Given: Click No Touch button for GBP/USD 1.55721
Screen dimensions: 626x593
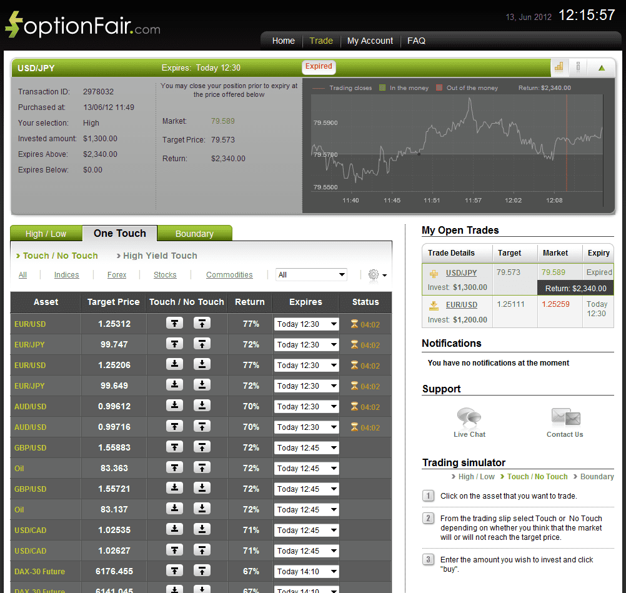Looking at the screenshot, I should (202, 488).
